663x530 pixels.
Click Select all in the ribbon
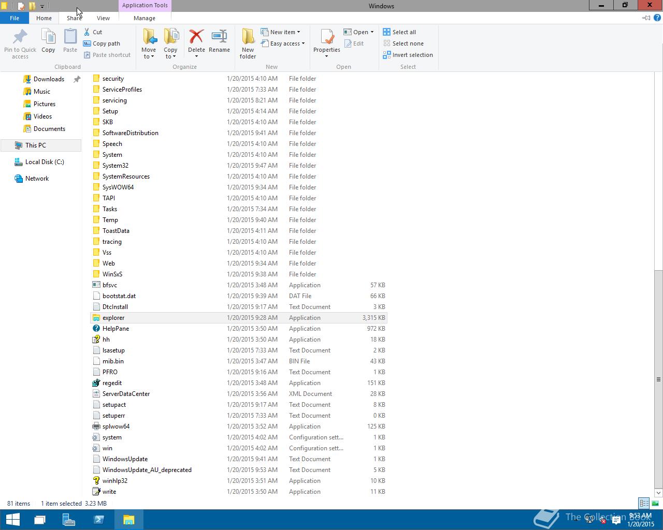click(x=399, y=32)
